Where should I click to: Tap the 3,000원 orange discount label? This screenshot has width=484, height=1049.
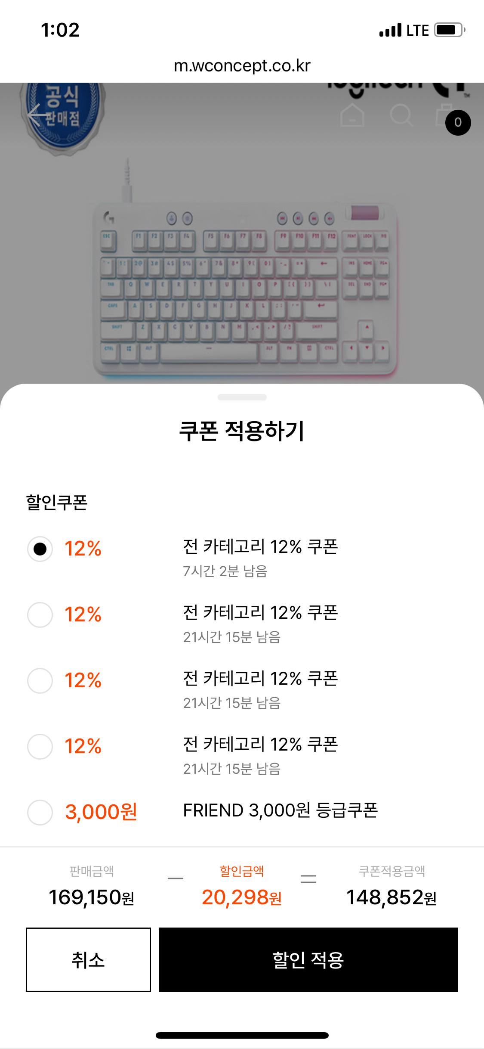click(x=101, y=812)
